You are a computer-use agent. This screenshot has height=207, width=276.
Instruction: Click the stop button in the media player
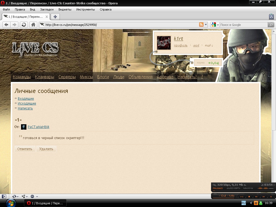(x=249, y=196)
